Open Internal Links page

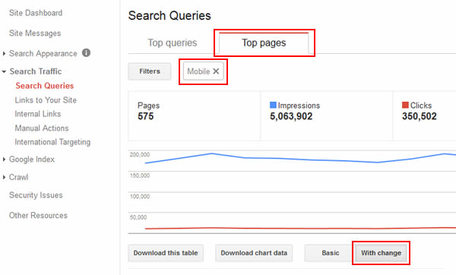tap(38, 114)
